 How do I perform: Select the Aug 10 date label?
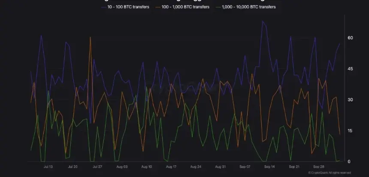[147, 167]
